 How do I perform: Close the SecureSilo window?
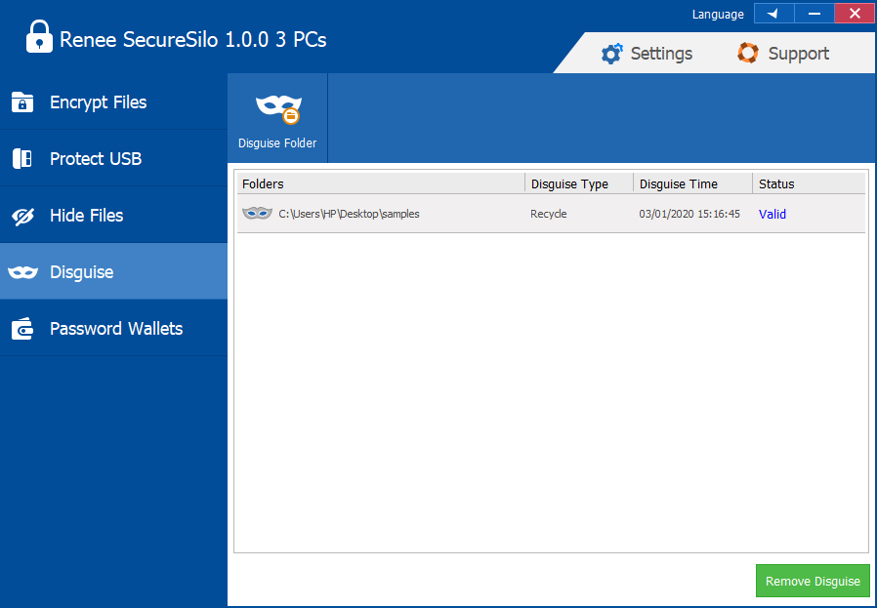pyautogui.click(x=855, y=14)
